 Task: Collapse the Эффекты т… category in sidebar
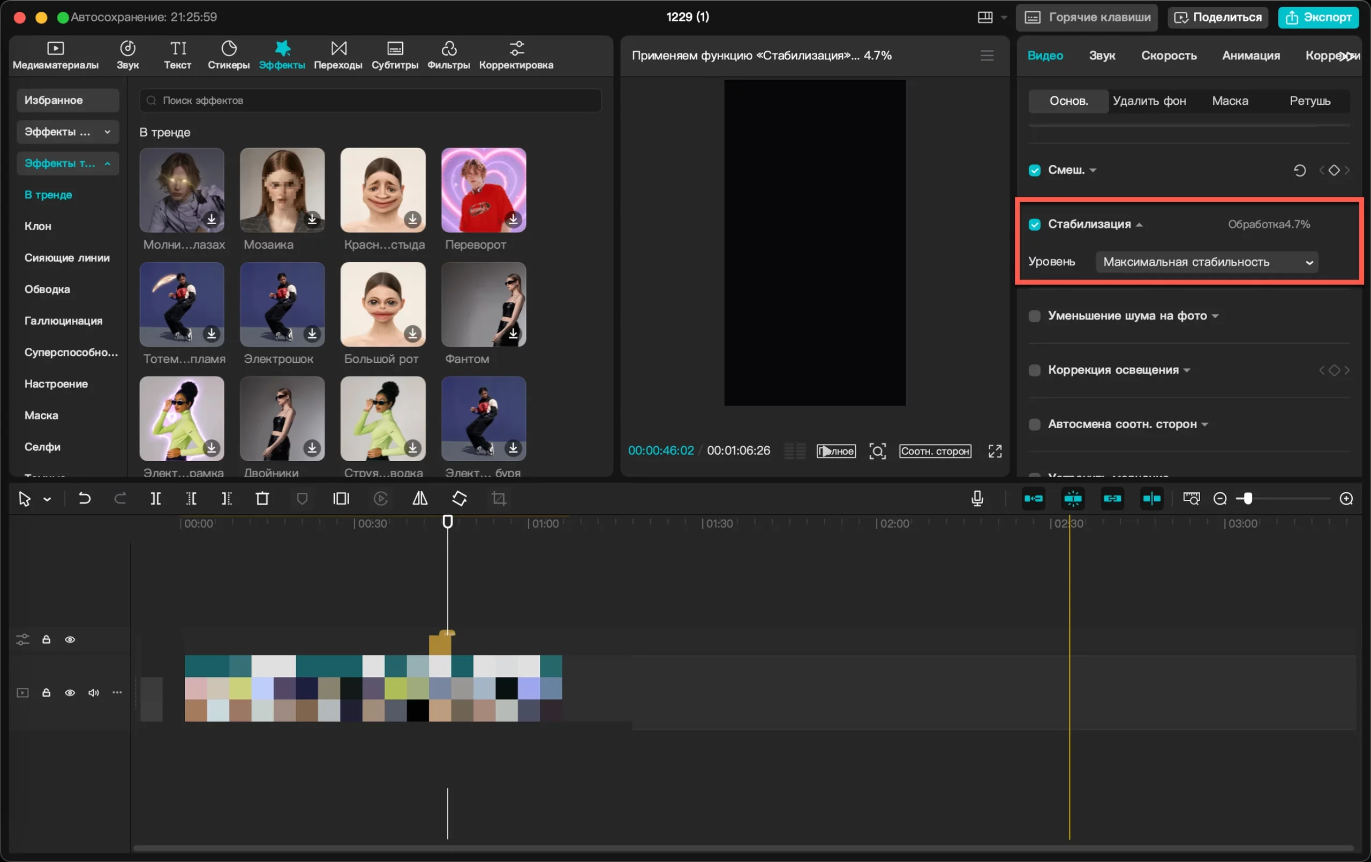(67, 163)
